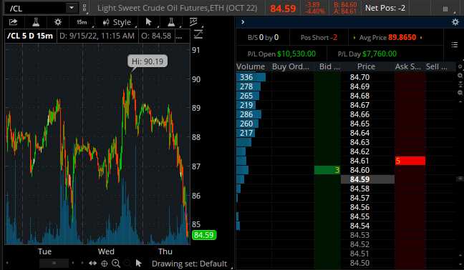The height and width of the screenshot is (270, 464).
Task: Click the Hi: 90.19 chart bubble
Action: (x=148, y=61)
